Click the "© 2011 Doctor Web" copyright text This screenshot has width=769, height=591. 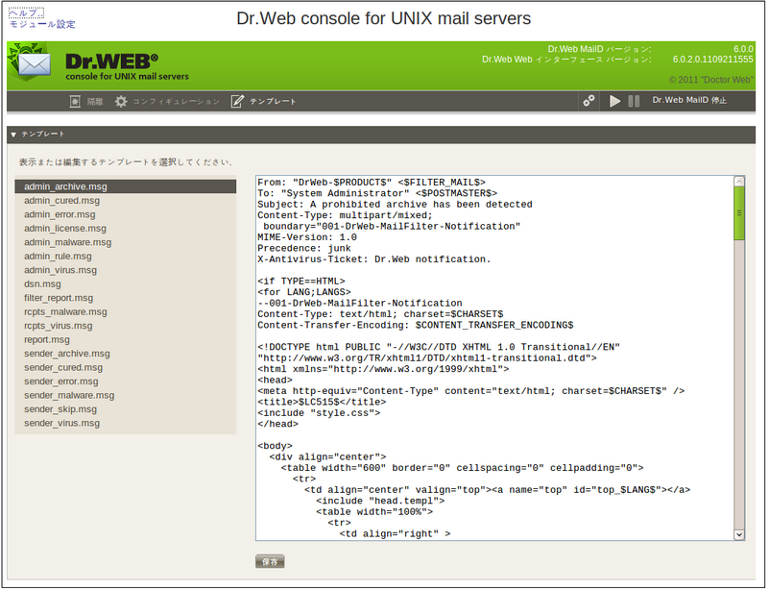[x=711, y=80]
